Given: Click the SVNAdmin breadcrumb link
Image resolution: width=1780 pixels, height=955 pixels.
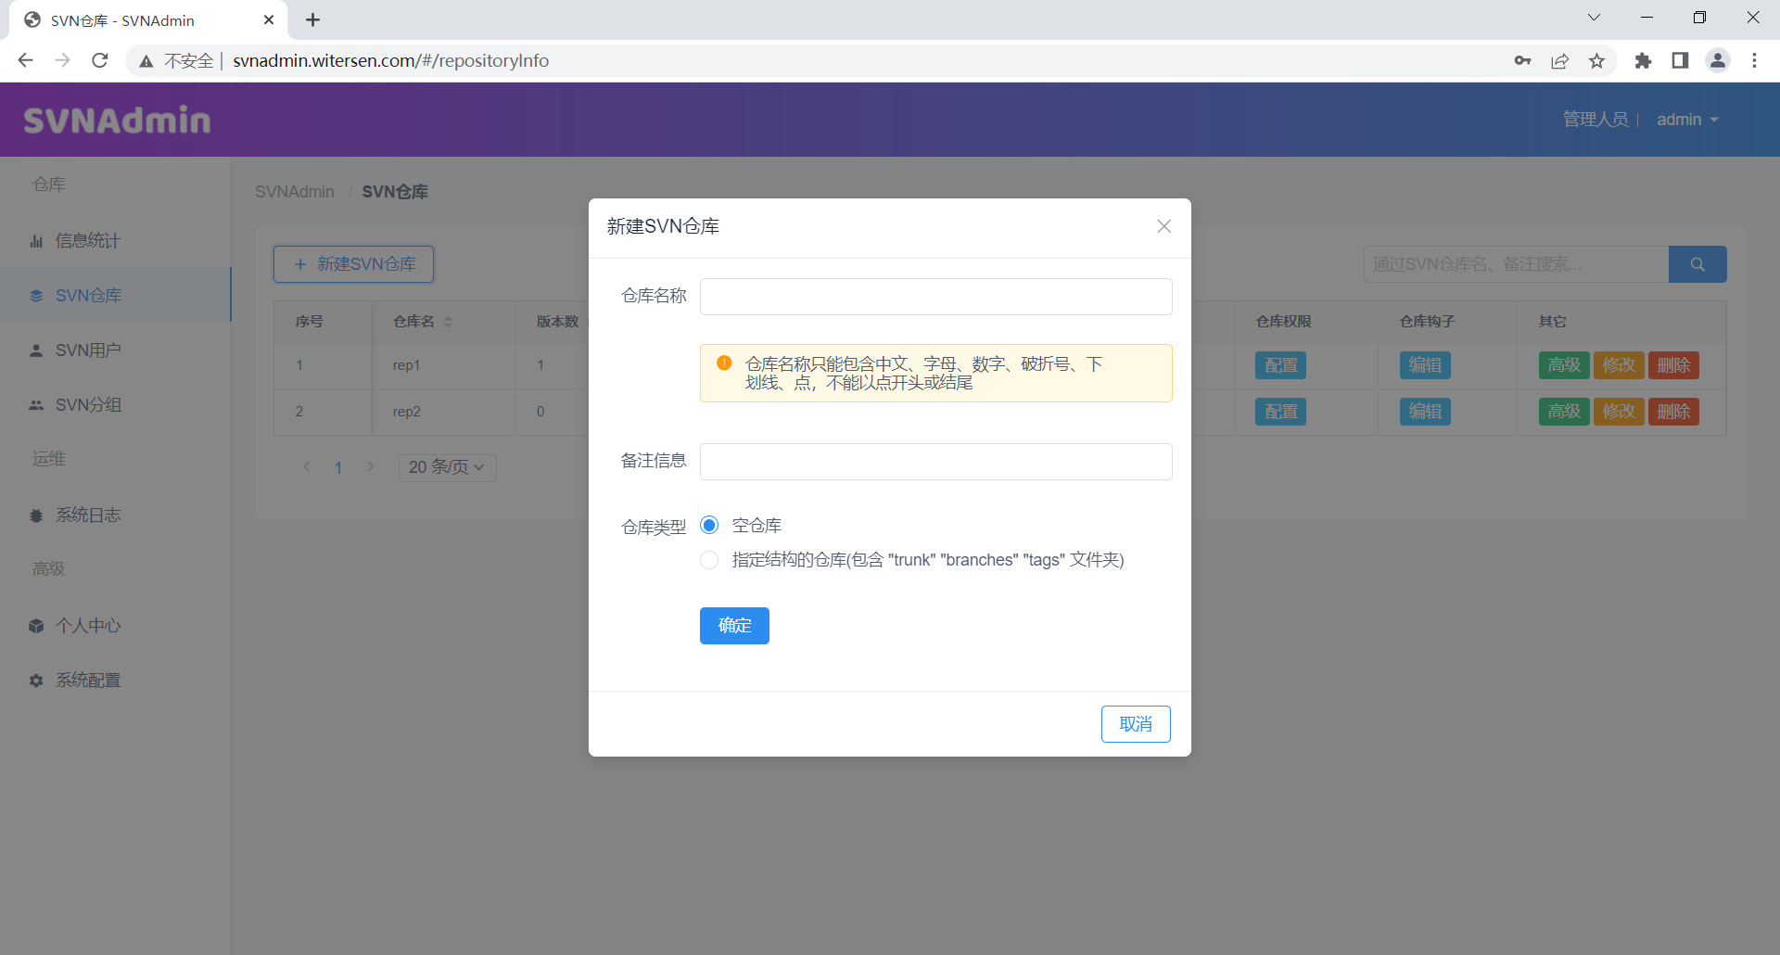Looking at the screenshot, I should (295, 192).
